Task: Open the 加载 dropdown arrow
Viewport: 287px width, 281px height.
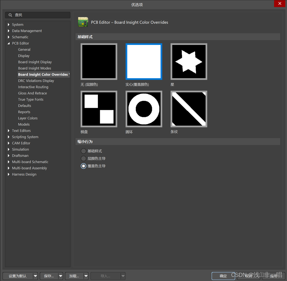Action: point(86,276)
